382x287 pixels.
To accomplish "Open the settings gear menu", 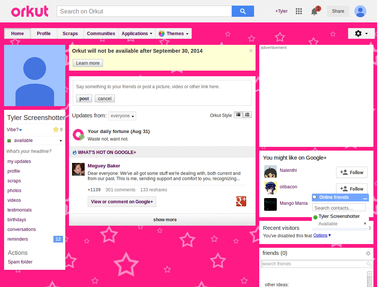I will 361,33.
